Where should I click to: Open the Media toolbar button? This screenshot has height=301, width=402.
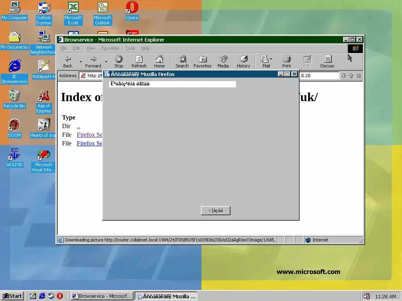click(x=223, y=62)
